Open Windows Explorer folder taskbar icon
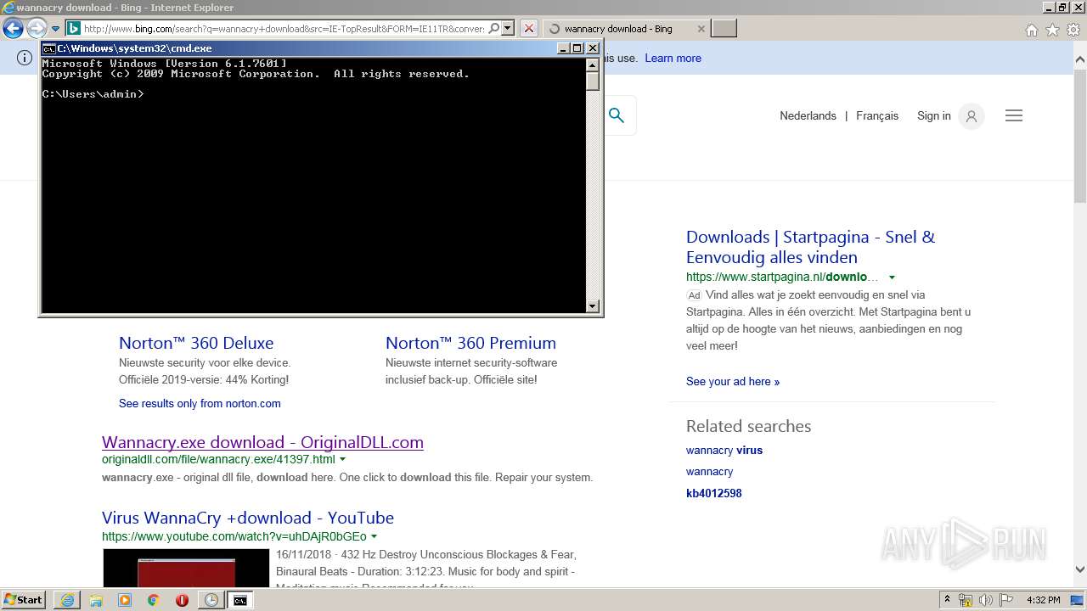Image resolution: width=1087 pixels, height=611 pixels. 96,600
